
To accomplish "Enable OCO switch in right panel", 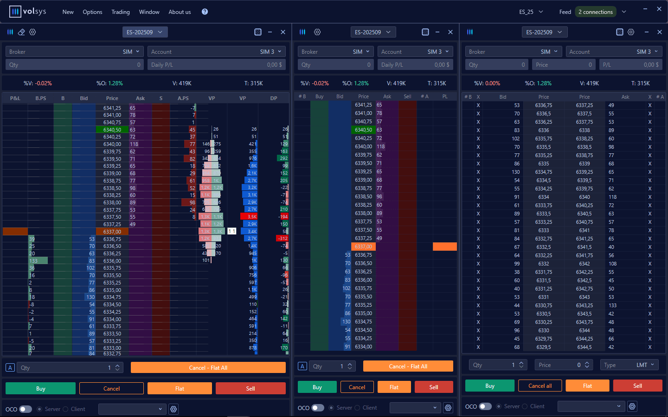I will click(485, 406).
